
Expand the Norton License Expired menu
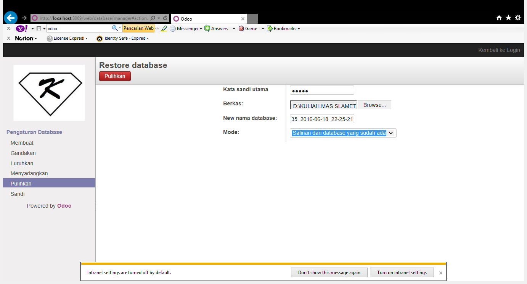click(x=67, y=38)
